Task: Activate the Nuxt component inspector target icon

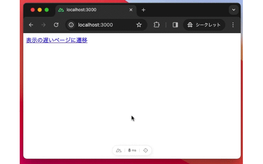Action: click(x=145, y=150)
